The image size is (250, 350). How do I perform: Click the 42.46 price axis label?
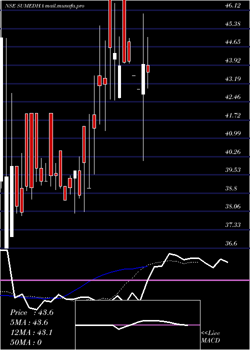point(233,97)
